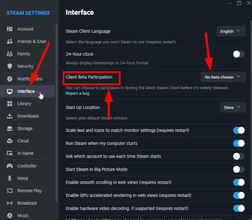Click the Remote Play cast icon
Screen dimensions: 252x220
[10, 191]
